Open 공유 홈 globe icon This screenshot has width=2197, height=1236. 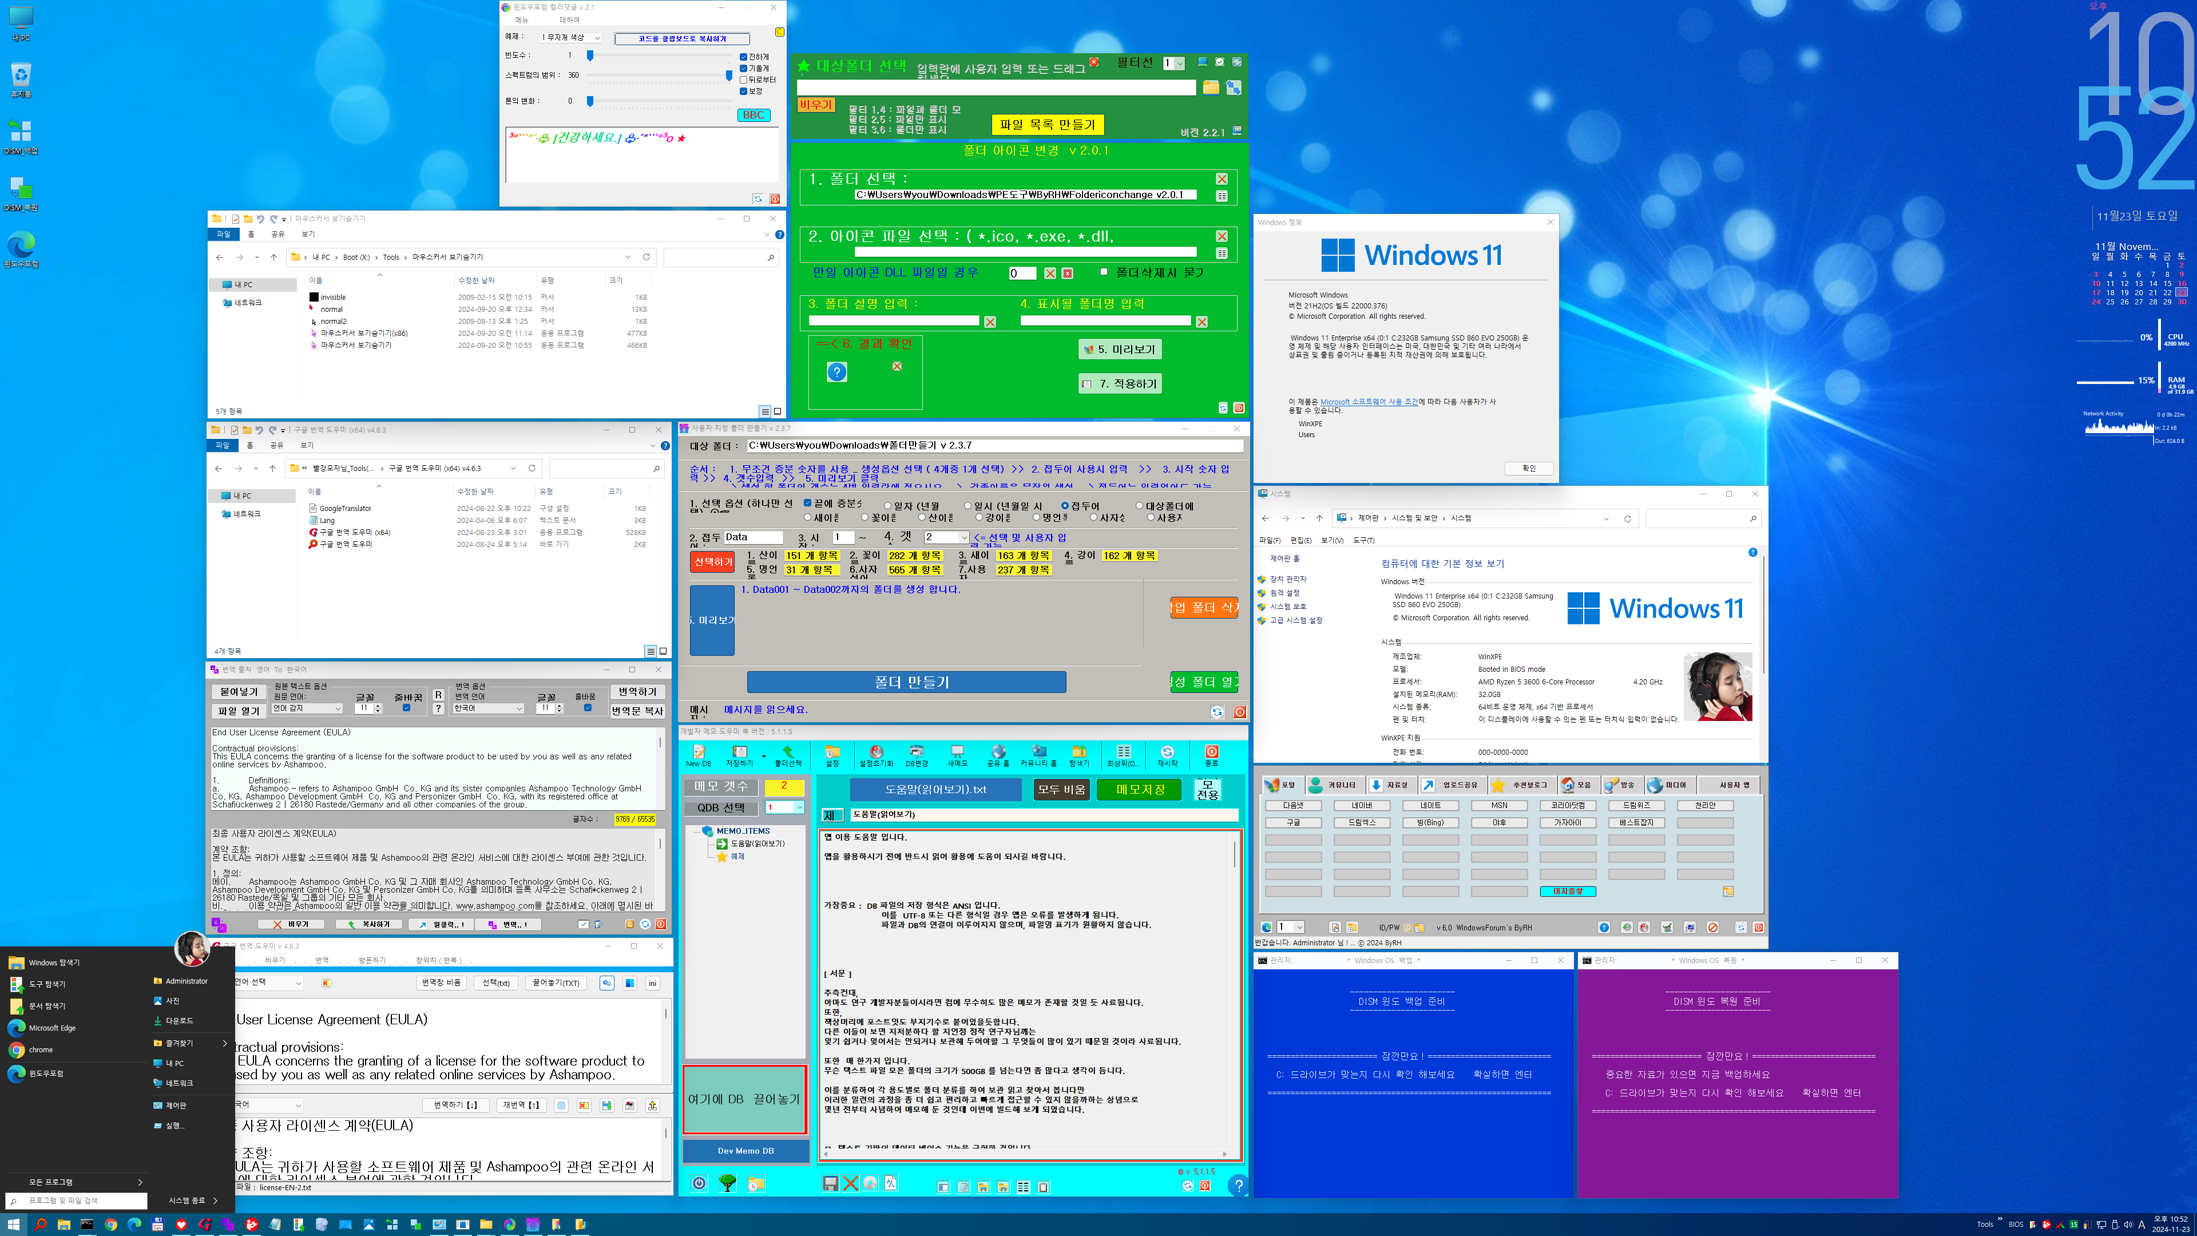coord(998,755)
